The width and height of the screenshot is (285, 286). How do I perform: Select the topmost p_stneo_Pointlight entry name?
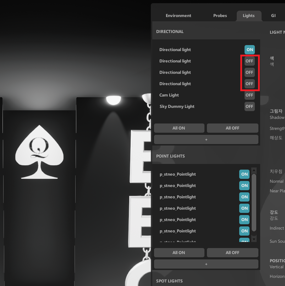[178, 174]
